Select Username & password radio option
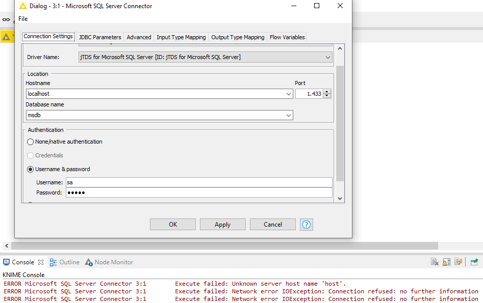The image size is (483, 303). tap(31, 170)
